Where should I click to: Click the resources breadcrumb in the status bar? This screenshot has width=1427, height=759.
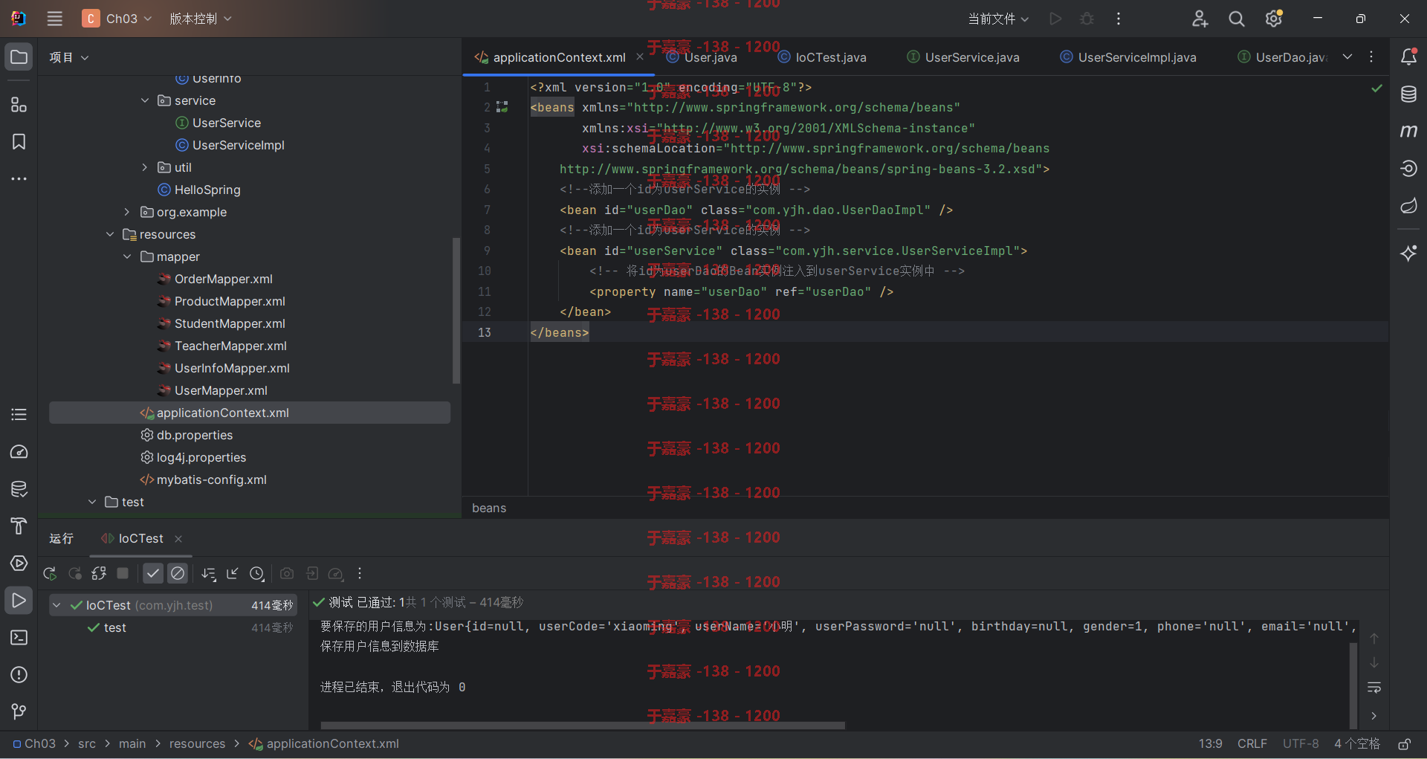(x=197, y=743)
